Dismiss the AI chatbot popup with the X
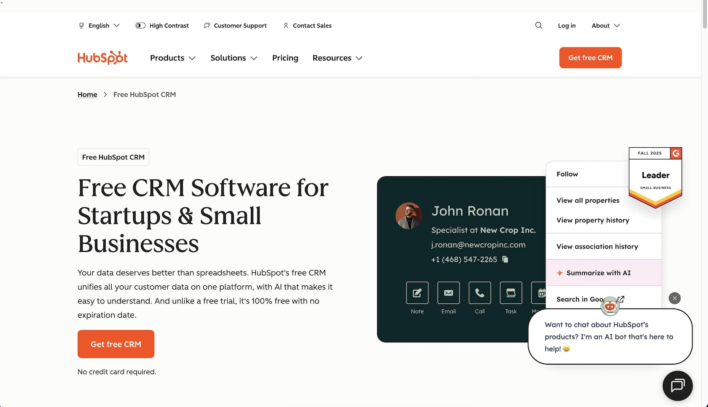708x407 pixels. (x=674, y=298)
